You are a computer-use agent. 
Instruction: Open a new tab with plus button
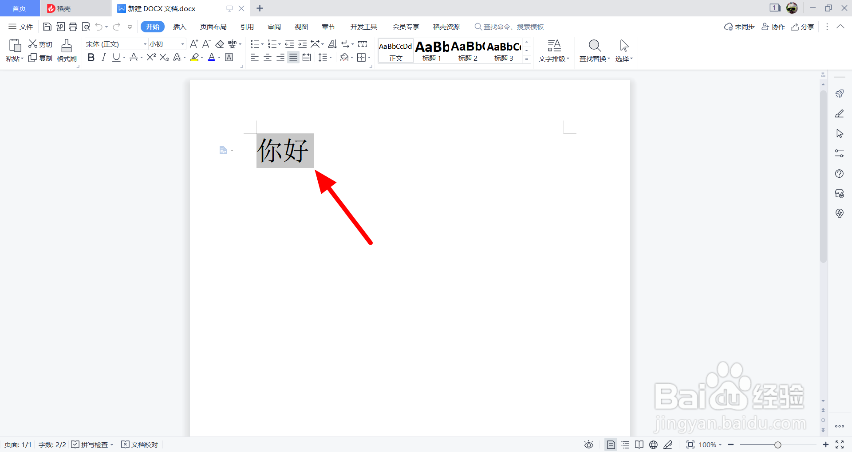pyautogui.click(x=260, y=8)
